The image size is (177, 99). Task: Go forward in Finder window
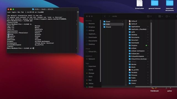(x=109, y=16)
